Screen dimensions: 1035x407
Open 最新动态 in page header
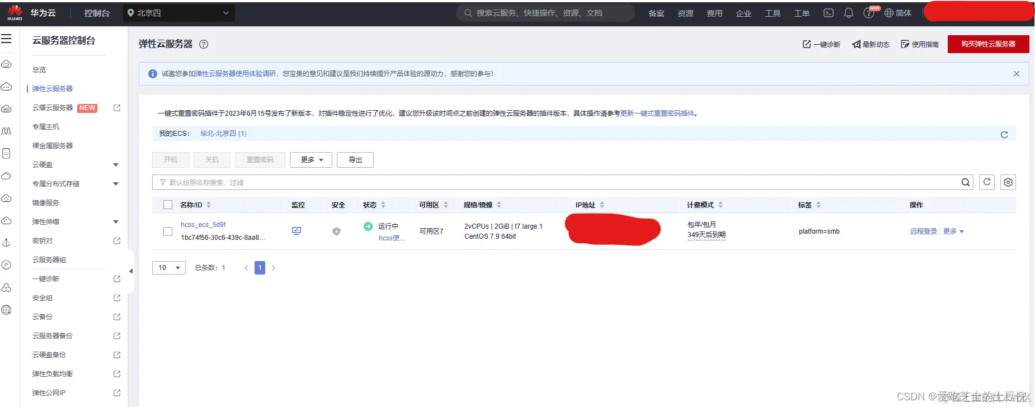coord(871,44)
